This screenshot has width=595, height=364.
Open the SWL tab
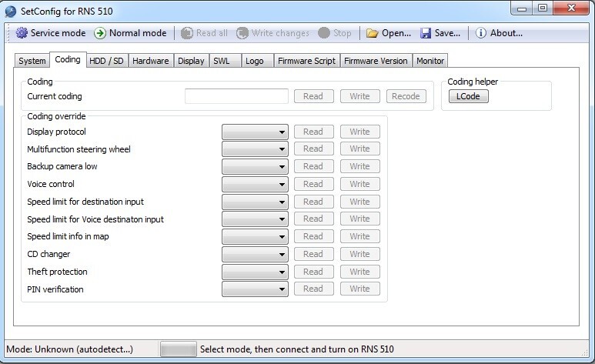pyautogui.click(x=225, y=61)
